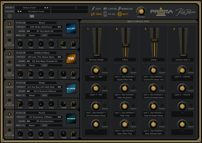Open the manual book icon
This screenshot has width=202, height=143.
[32, 16]
